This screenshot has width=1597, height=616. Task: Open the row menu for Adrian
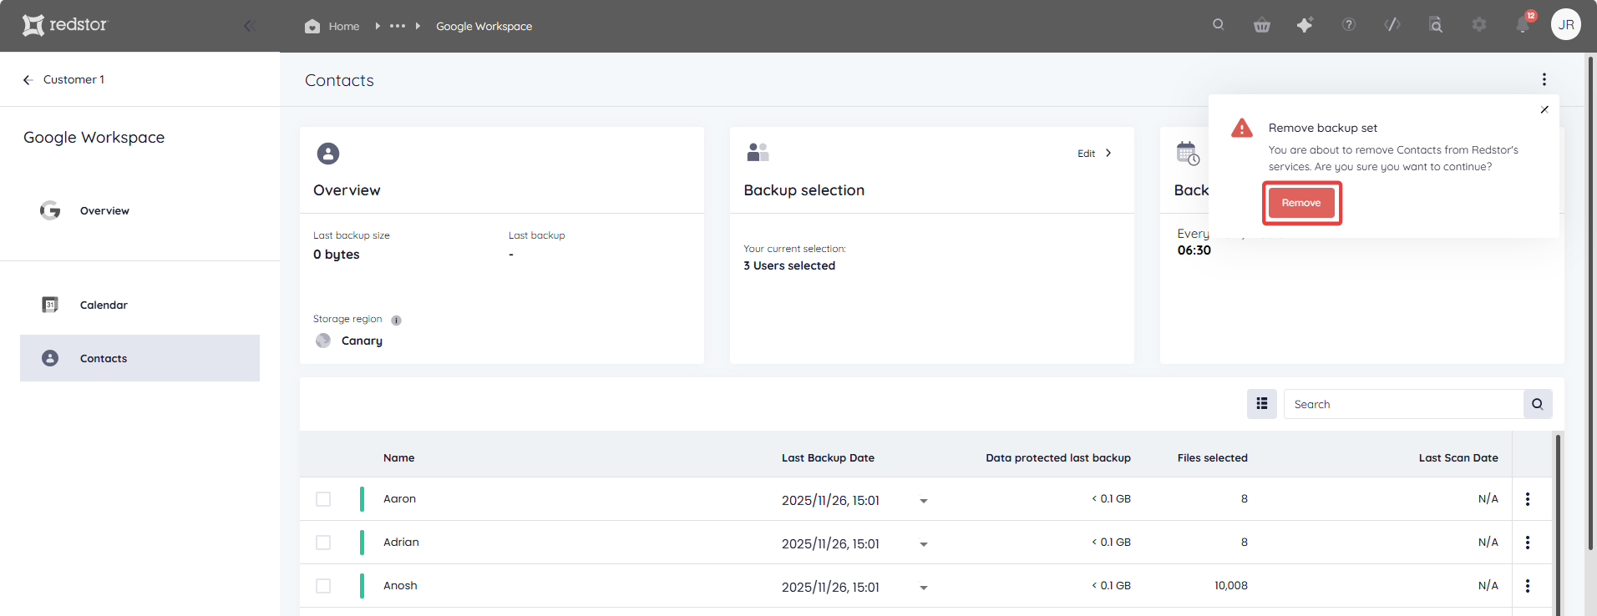pos(1528,543)
